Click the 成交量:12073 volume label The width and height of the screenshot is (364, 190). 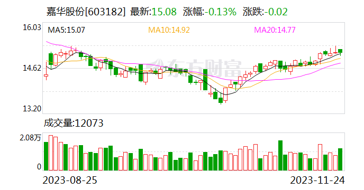click(x=74, y=123)
